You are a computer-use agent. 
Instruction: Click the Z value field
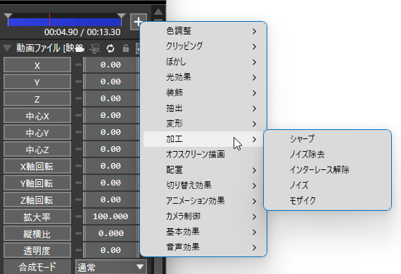tap(111, 98)
